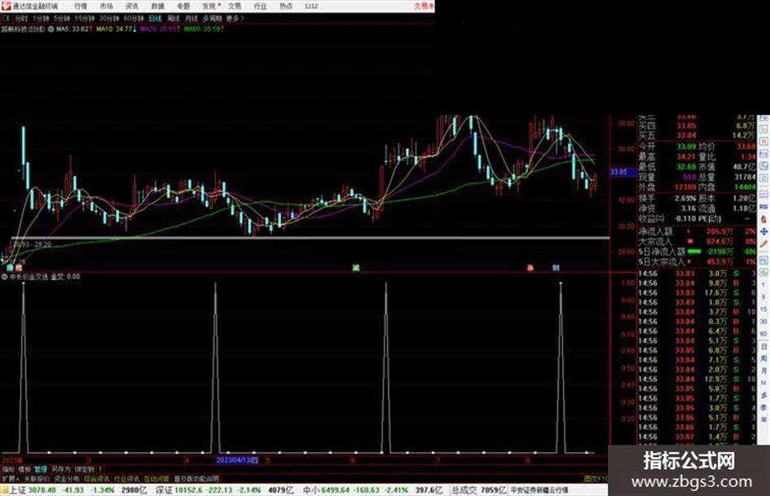Click the 5日净流入额 green bar
Viewport: 770px width, 496px height.
point(694,252)
